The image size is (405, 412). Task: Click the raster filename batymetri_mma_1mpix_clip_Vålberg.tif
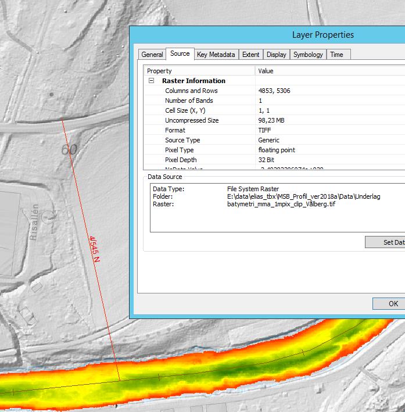point(281,204)
